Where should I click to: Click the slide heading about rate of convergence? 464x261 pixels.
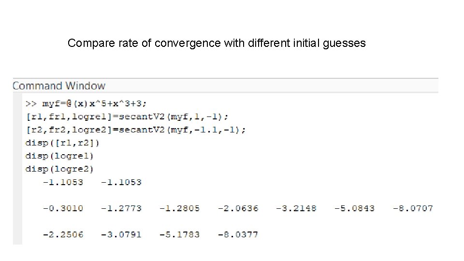point(217,43)
